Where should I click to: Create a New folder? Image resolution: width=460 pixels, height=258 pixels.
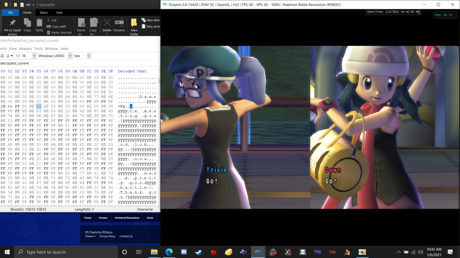134,27
